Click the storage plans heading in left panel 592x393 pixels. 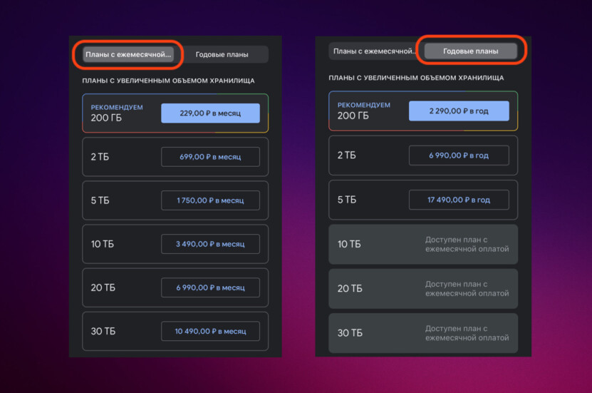(x=168, y=81)
